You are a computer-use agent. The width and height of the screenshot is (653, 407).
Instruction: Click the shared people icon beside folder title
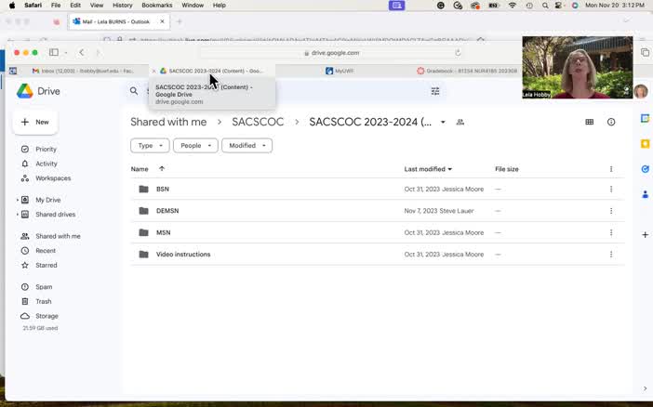coord(460,123)
